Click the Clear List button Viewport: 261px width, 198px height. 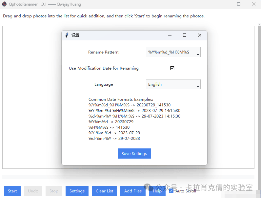(105, 191)
